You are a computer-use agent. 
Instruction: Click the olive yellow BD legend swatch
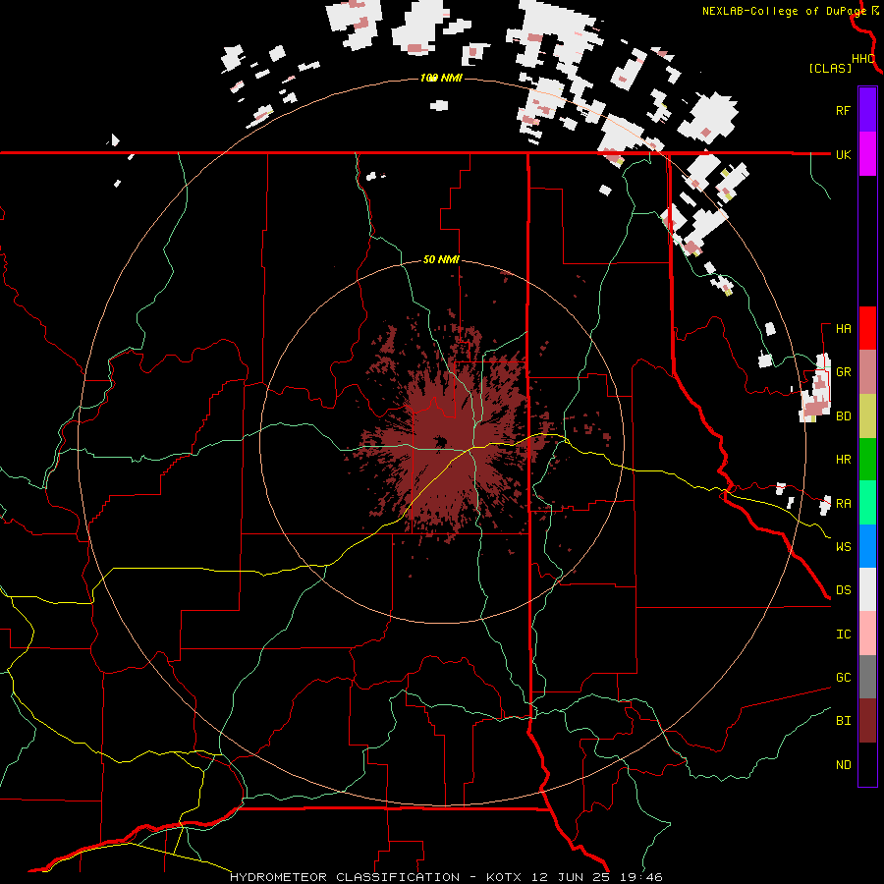point(867,415)
